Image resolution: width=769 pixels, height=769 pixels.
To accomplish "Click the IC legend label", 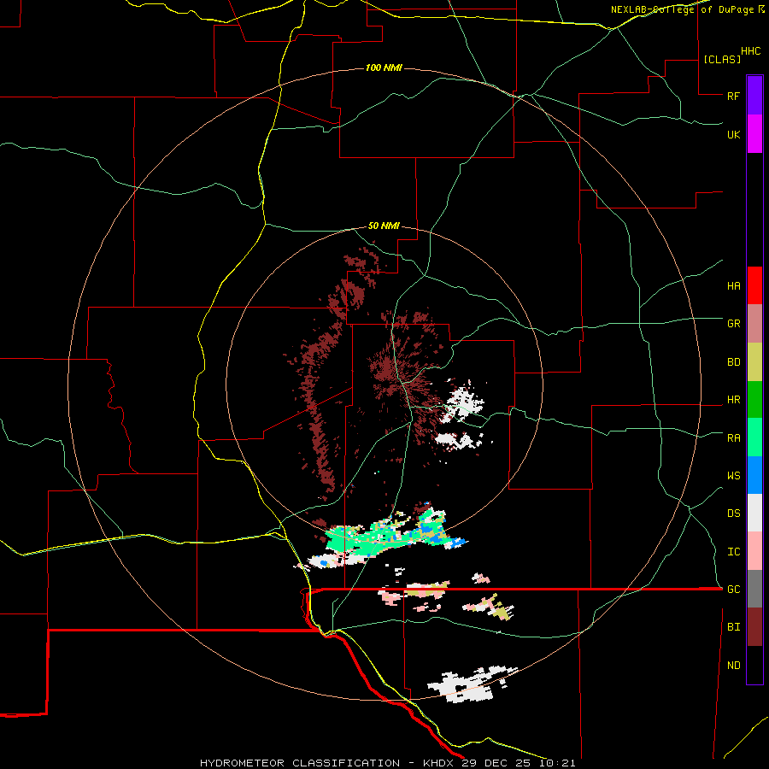I will [733, 552].
